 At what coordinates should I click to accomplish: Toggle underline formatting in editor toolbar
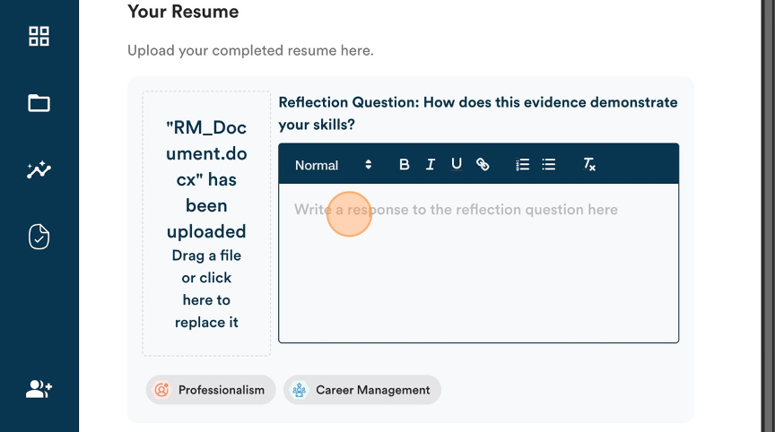[x=457, y=164]
